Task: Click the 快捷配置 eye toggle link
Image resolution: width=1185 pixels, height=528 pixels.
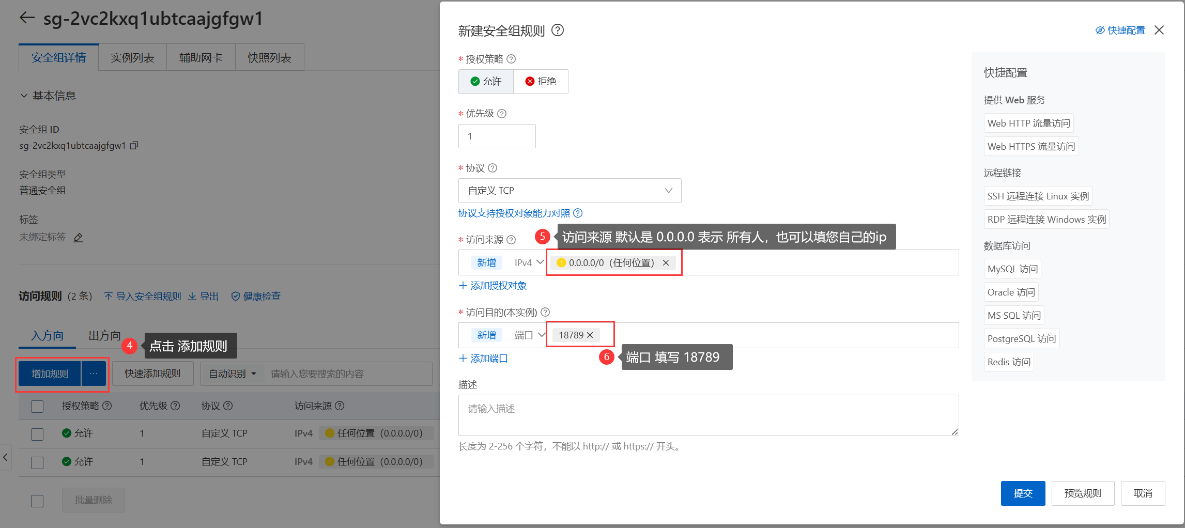Action: [1120, 30]
